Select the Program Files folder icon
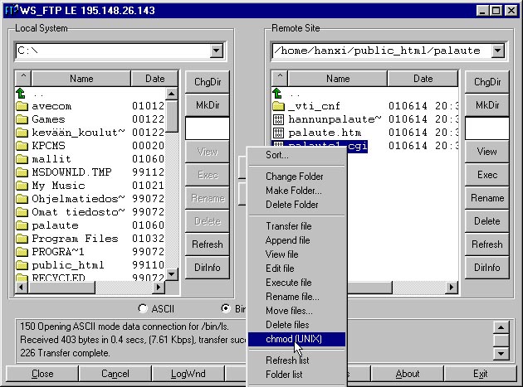Screen dimensions: 523x387 click(22, 239)
